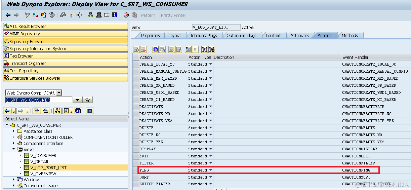Click the Copy icon above actions table

click(155, 49)
